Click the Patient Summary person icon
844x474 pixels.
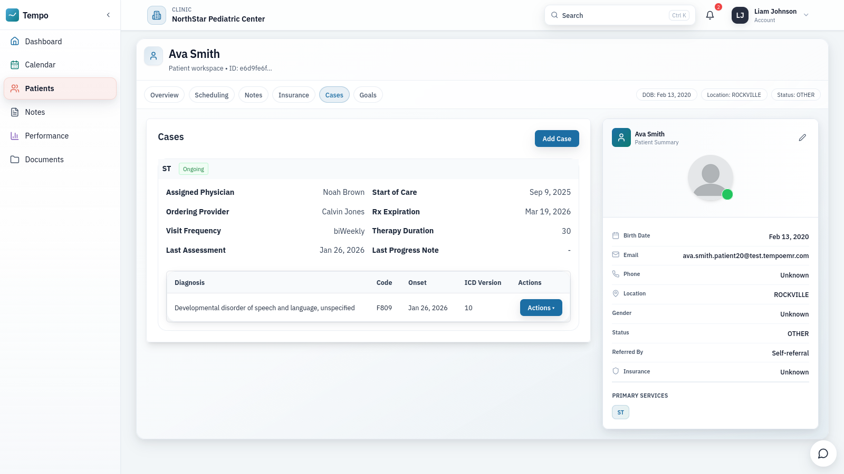(621, 137)
